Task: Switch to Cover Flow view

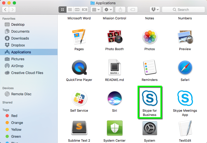Action: click(x=85, y=10)
